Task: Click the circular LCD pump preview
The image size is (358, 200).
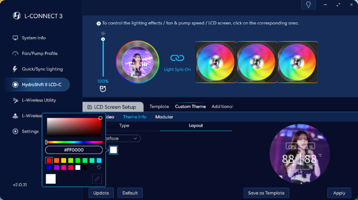Action: click(x=138, y=61)
